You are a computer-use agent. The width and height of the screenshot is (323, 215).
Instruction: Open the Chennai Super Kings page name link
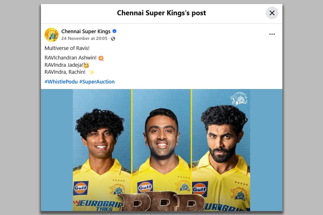click(86, 31)
